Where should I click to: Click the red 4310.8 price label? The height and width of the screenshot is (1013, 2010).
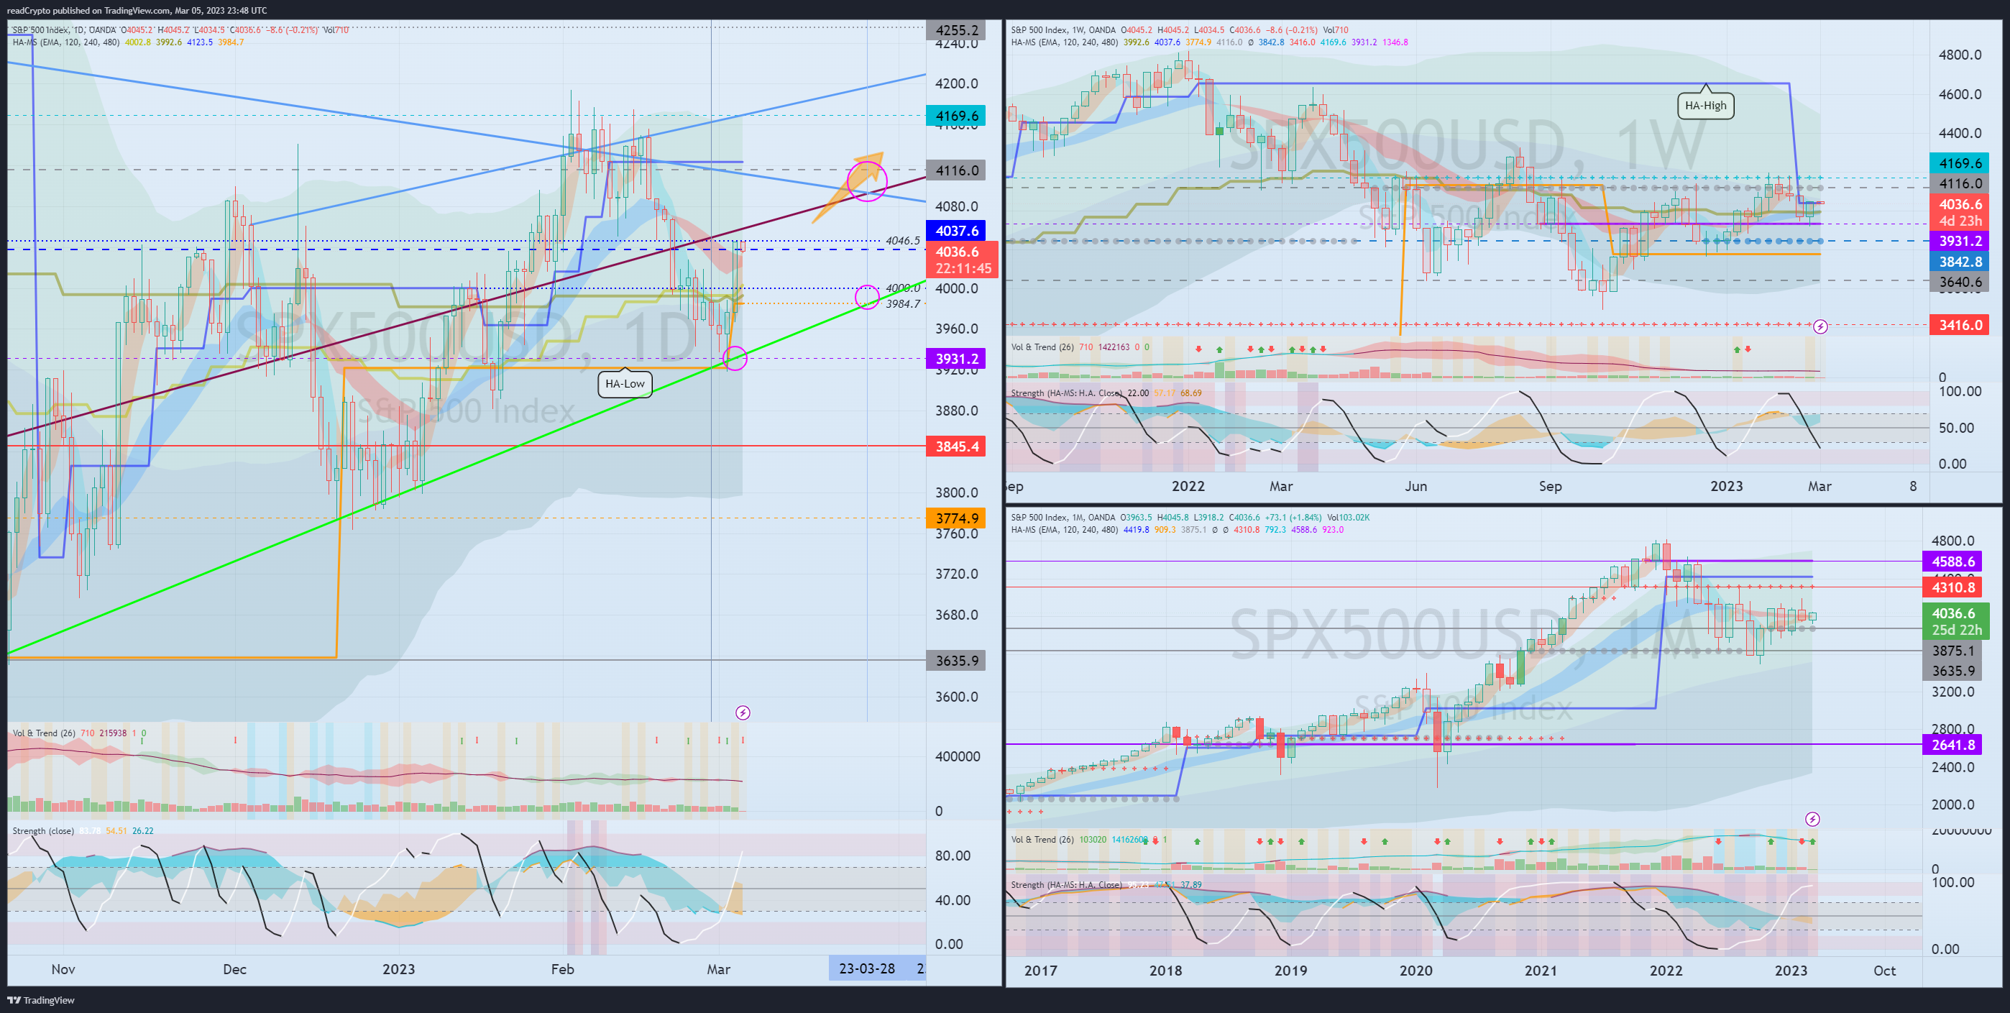click(1952, 587)
